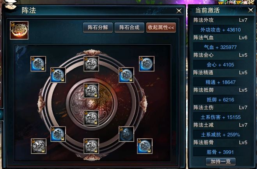Click the lower-left blue stone on the ring
The height and width of the screenshot is (169, 257).
pyautogui.click(x=58, y=134)
